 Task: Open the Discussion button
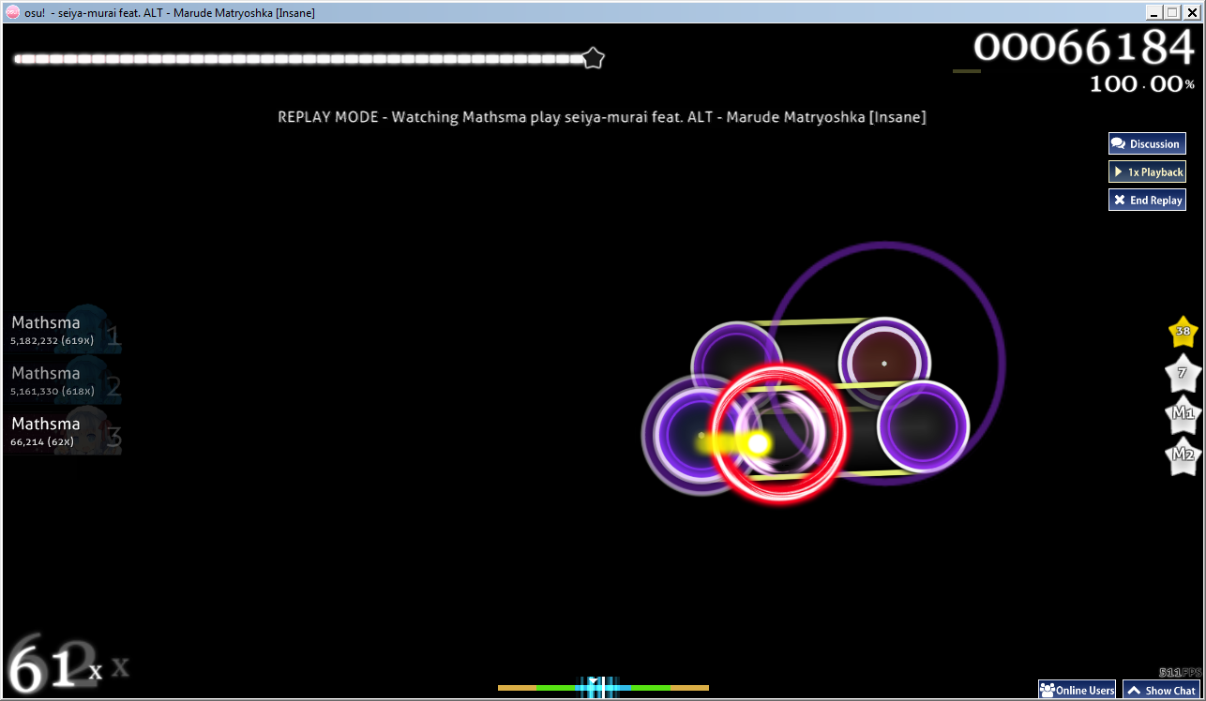point(1147,143)
